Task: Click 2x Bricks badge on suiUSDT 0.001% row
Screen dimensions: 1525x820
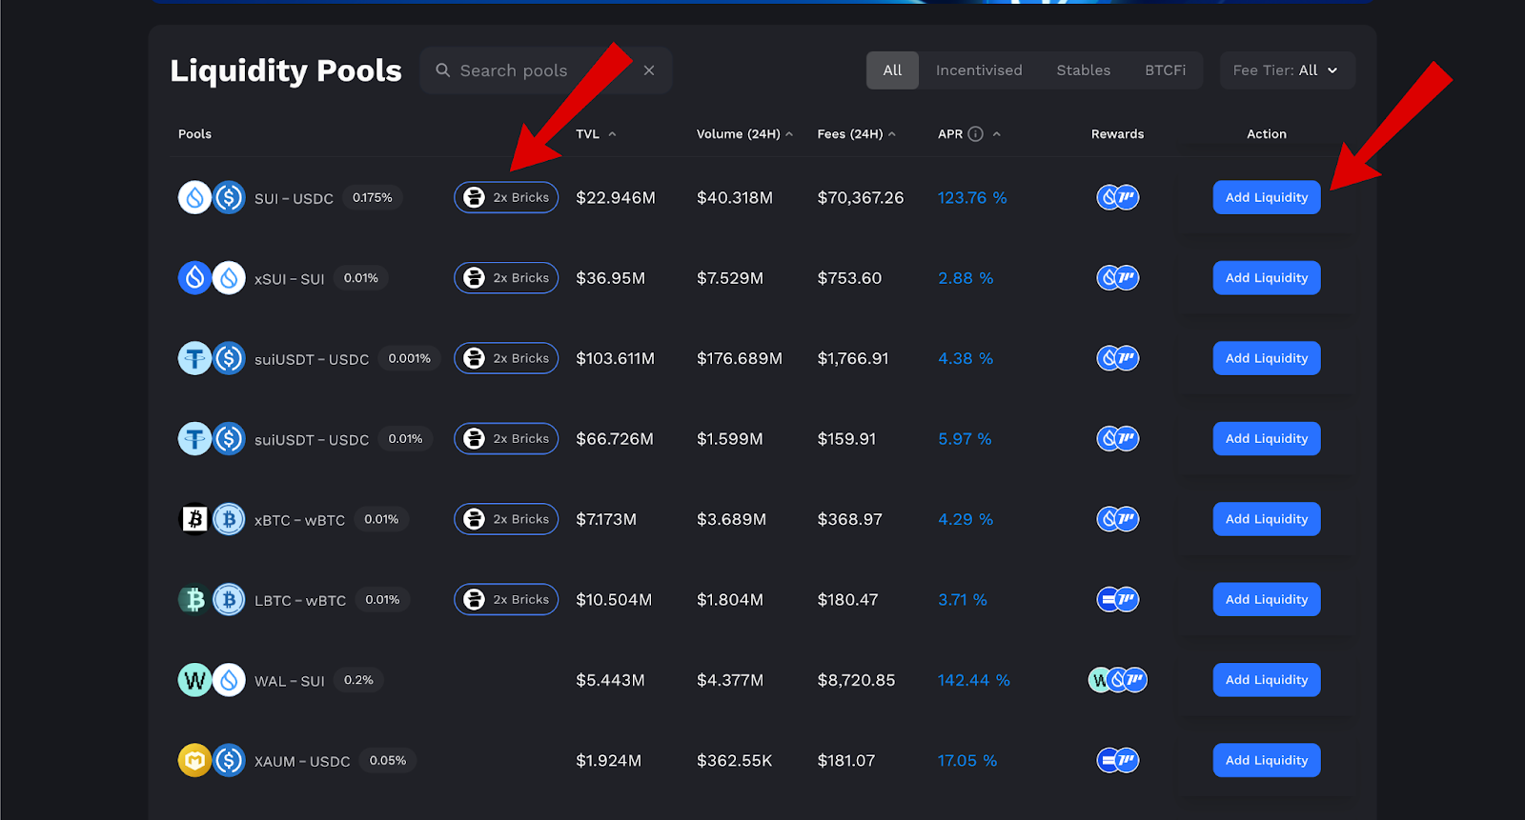Action: 506,358
